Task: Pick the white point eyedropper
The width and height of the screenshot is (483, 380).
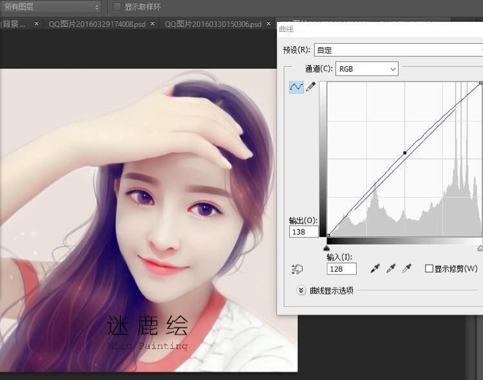Action: coord(406,269)
